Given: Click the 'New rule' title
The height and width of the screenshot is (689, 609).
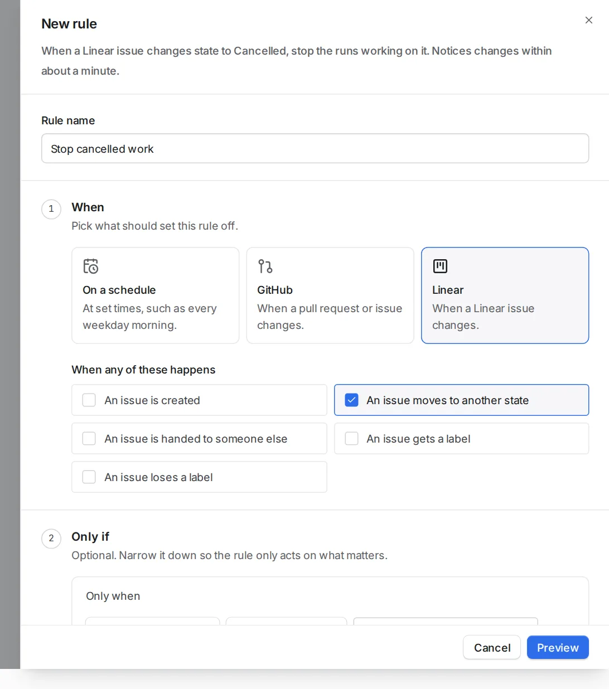Looking at the screenshot, I should tap(69, 24).
